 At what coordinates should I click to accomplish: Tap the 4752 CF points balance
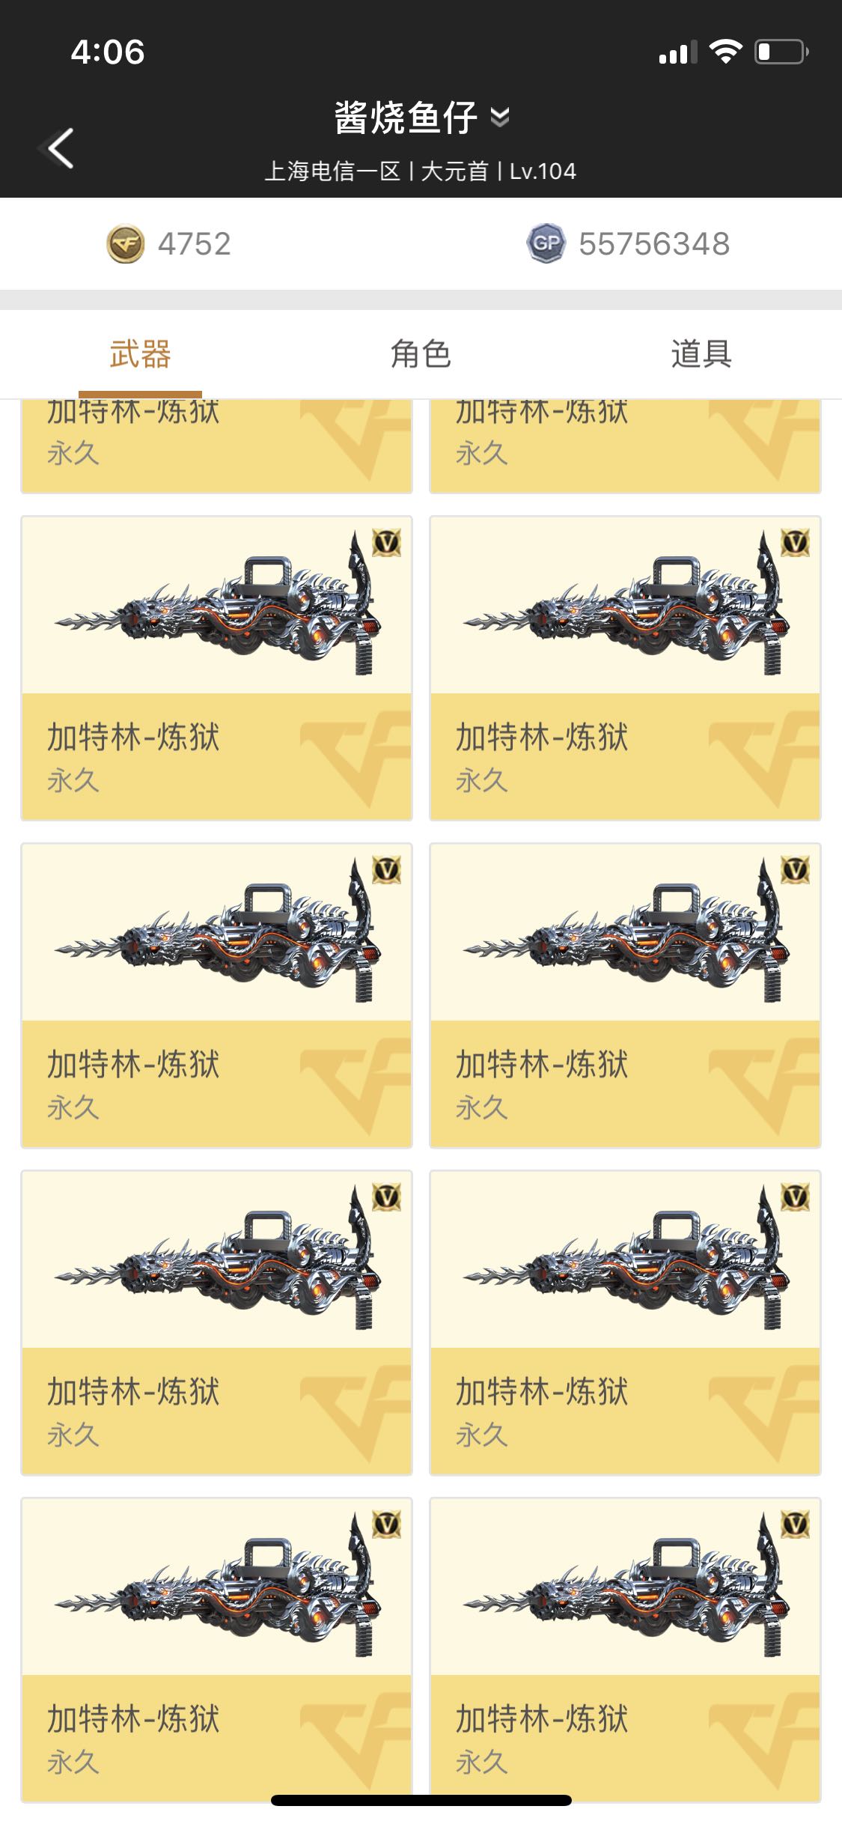195,244
